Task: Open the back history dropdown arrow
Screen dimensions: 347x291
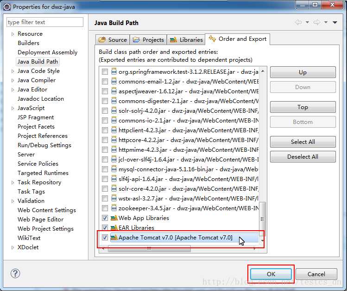Action: tap(307, 22)
